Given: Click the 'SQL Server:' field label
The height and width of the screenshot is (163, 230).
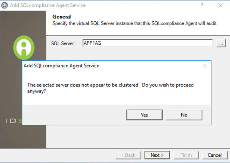Looking at the screenshot, I should pos(63,43).
